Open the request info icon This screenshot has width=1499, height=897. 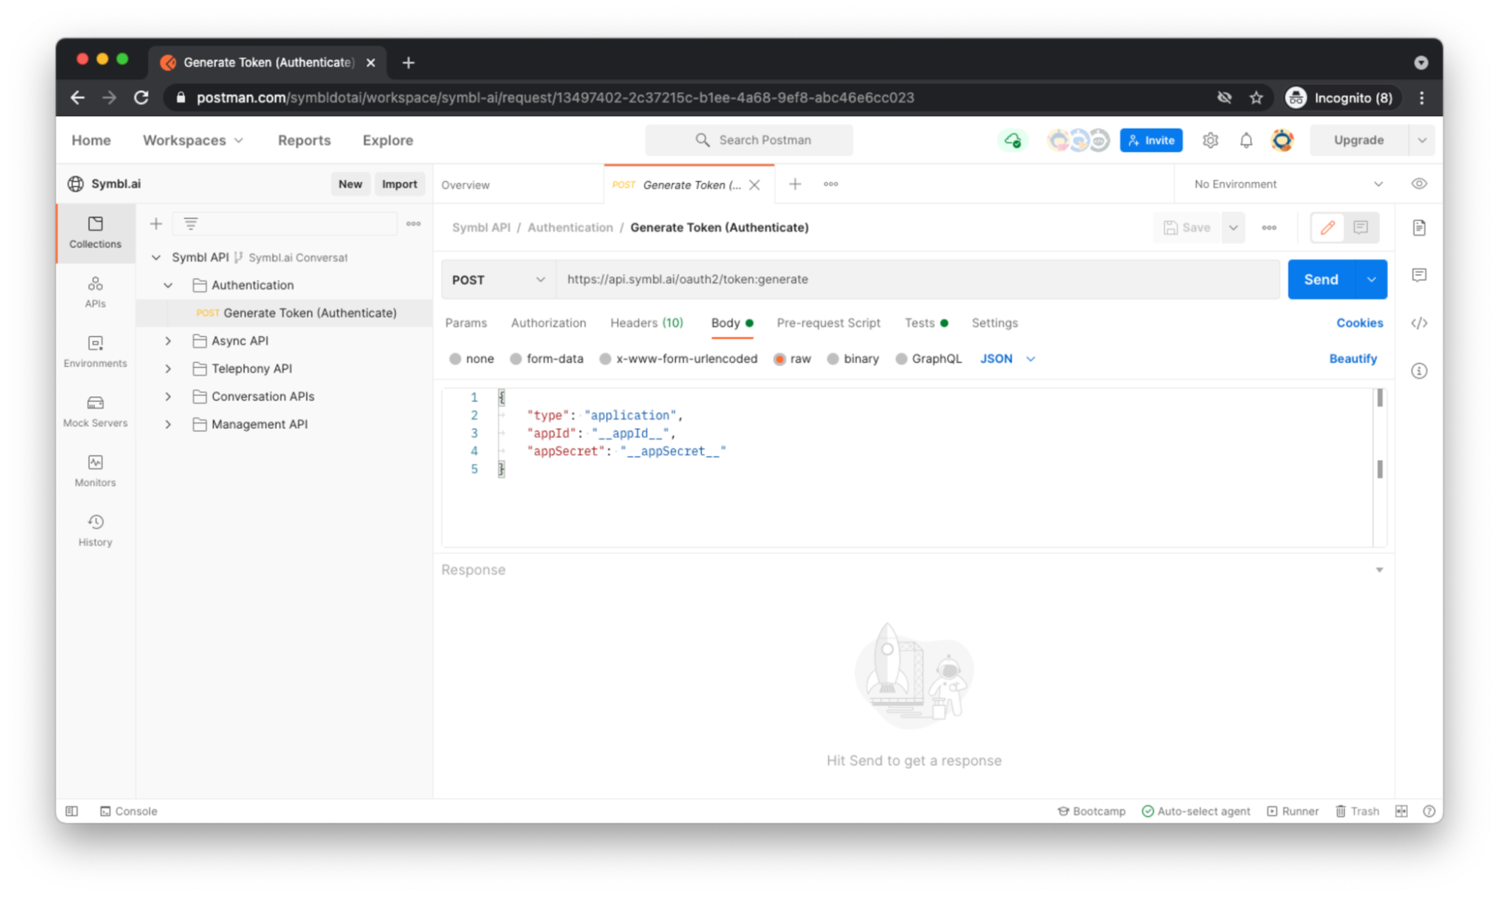[1419, 370]
